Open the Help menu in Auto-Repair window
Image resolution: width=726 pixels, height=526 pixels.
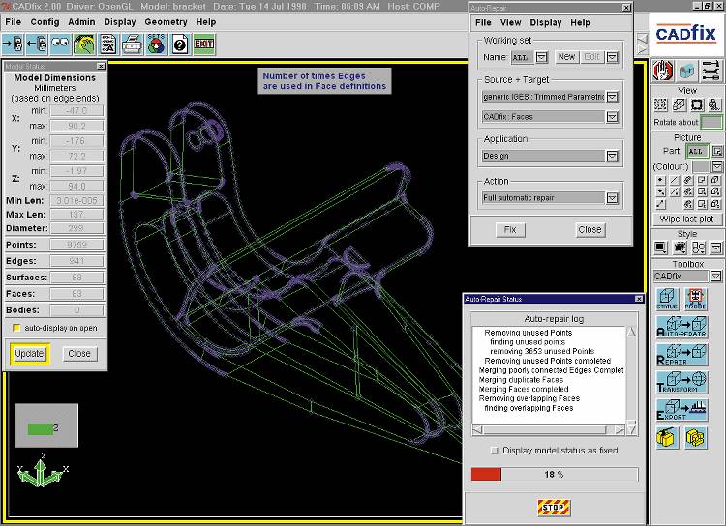click(x=580, y=22)
